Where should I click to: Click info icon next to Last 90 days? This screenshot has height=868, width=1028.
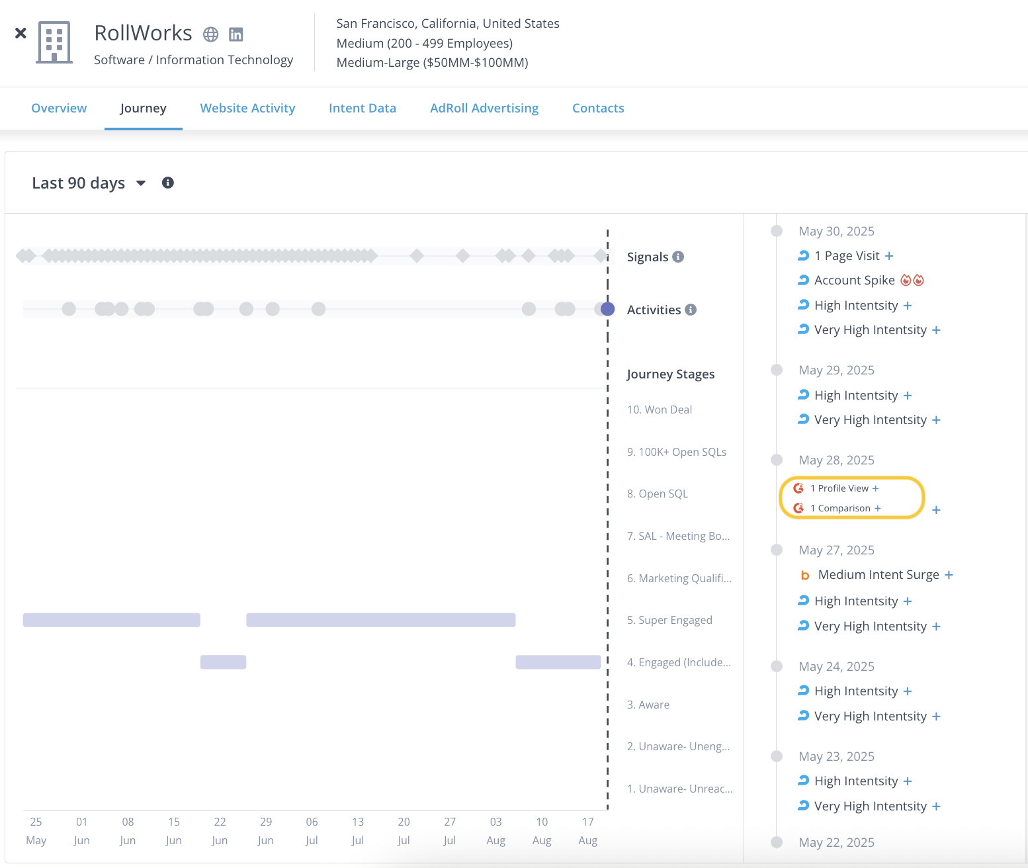(168, 183)
